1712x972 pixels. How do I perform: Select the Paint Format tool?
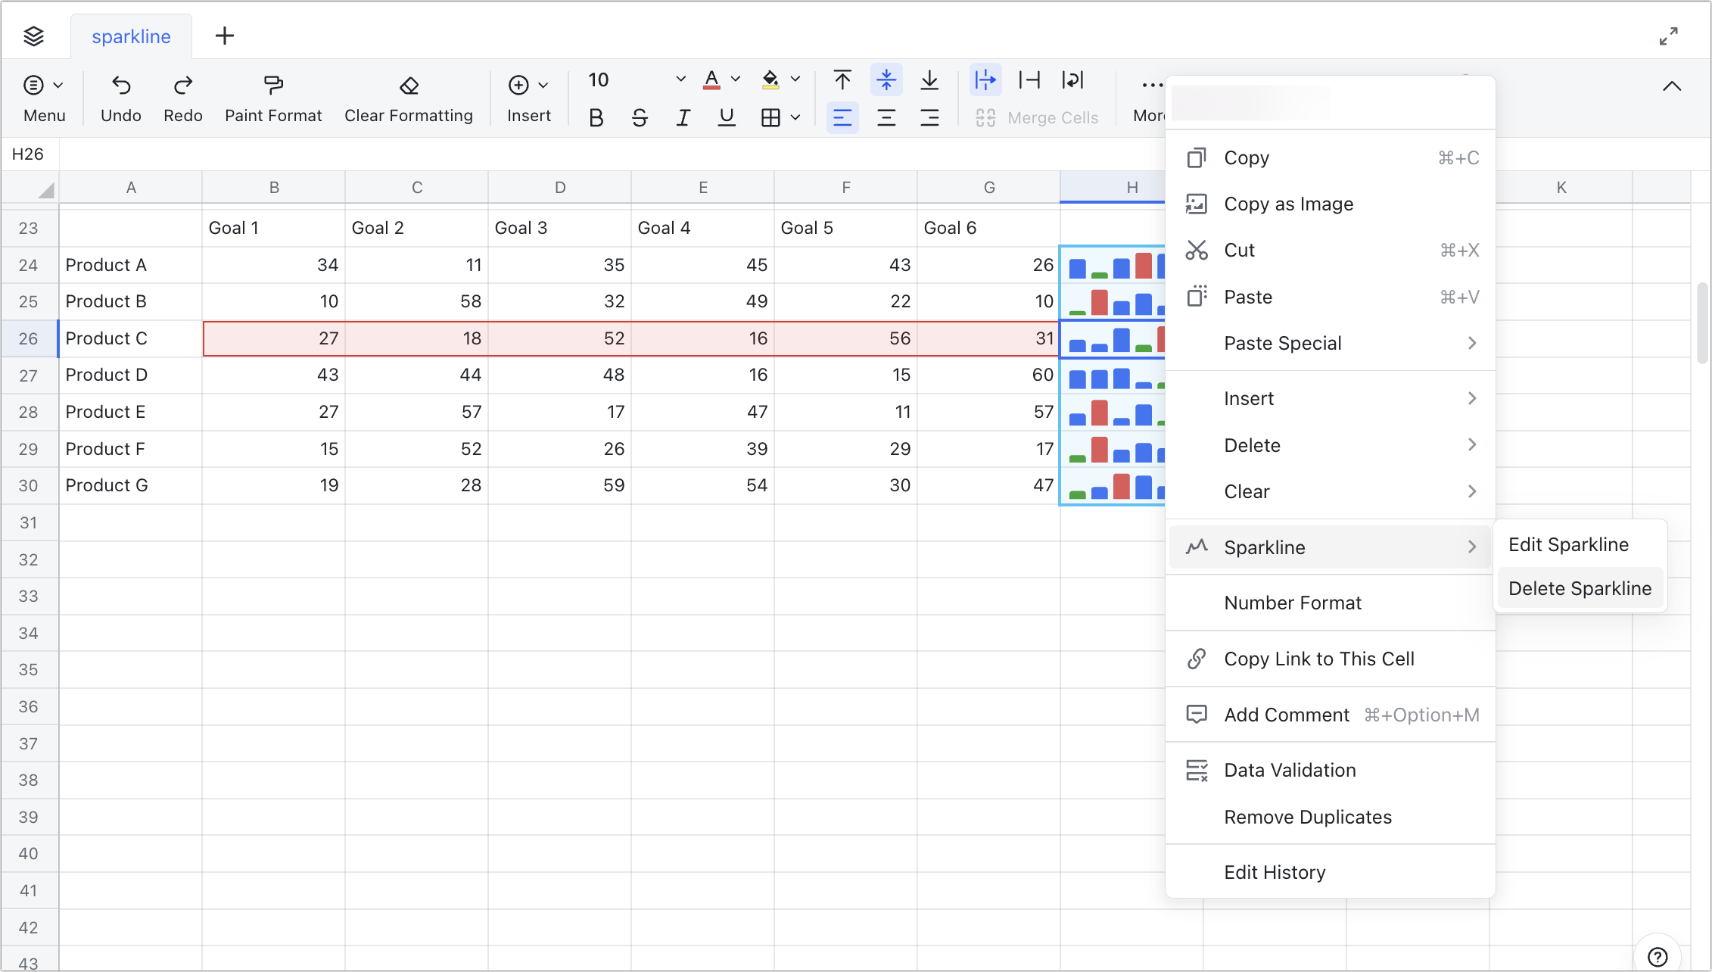[272, 85]
